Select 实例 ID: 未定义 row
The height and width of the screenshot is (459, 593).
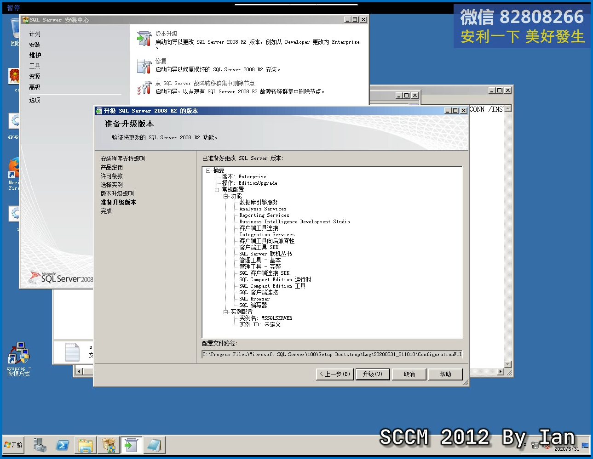(260, 324)
